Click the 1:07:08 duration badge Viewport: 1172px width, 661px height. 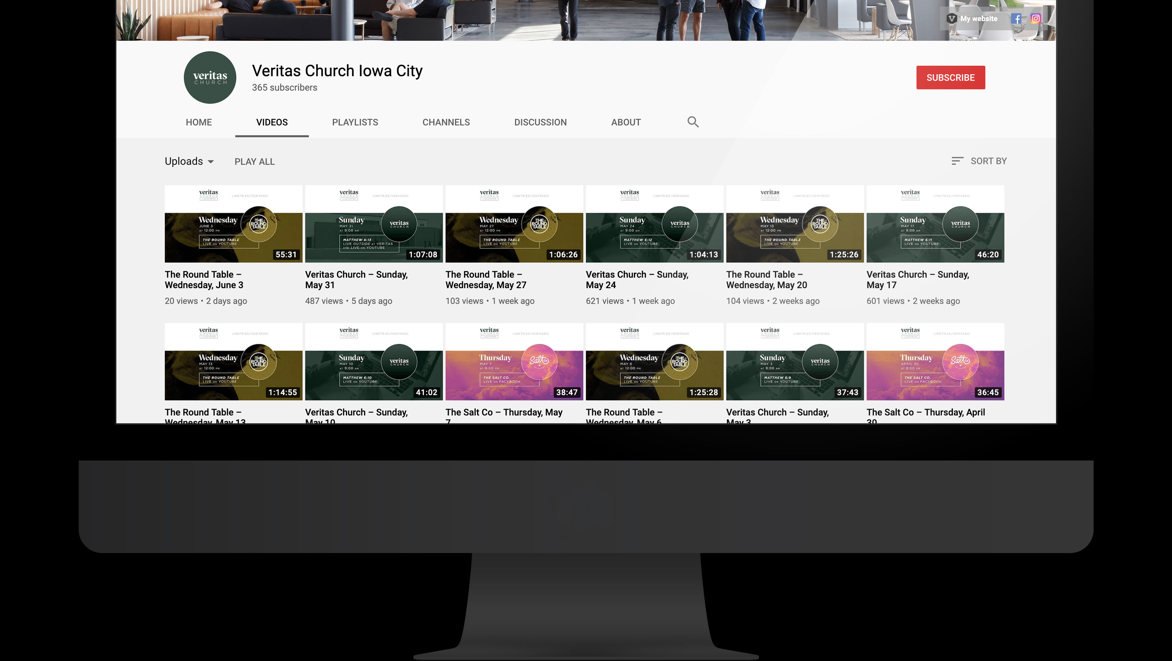tap(423, 254)
